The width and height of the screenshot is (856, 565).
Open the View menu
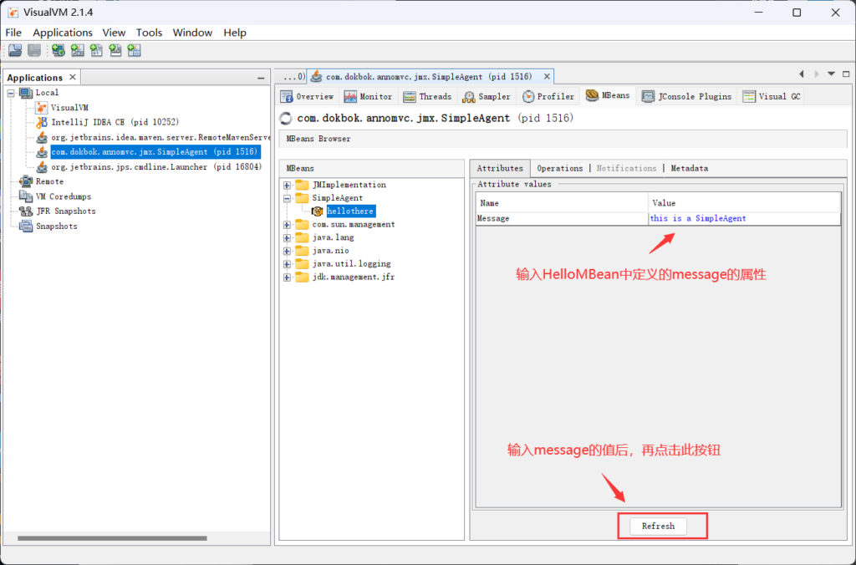click(x=114, y=33)
